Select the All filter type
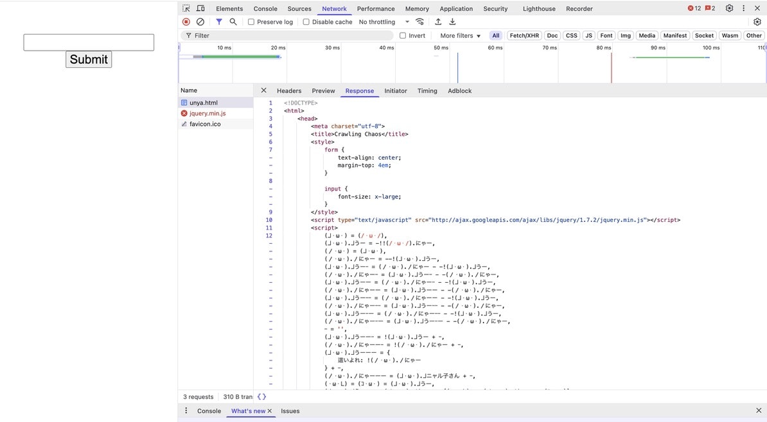 point(496,36)
